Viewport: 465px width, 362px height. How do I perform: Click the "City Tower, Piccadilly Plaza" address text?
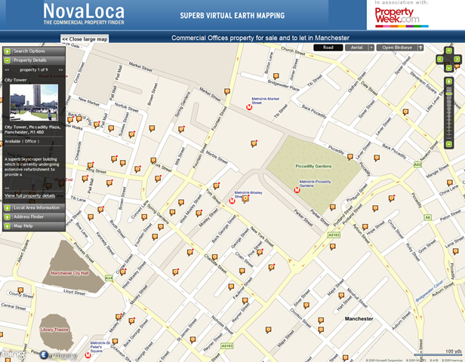(x=32, y=130)
